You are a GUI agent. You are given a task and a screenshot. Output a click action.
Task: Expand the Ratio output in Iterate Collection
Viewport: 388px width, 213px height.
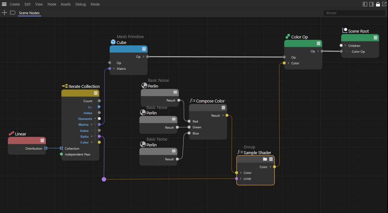[92, 136]
